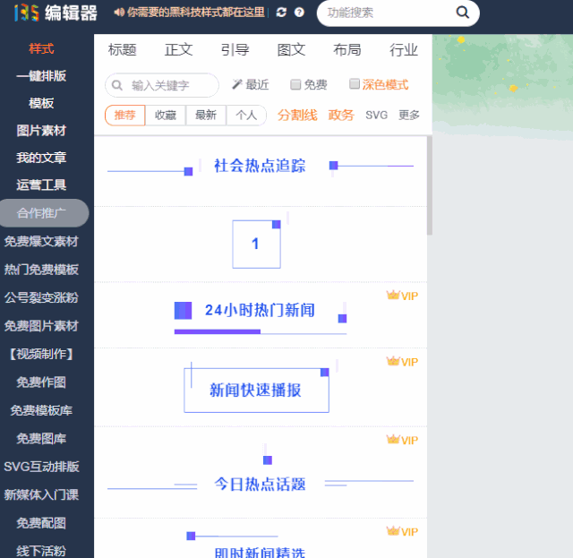Click the style list scrollbar
Screen dimensions: 573x558
(430, 185)
